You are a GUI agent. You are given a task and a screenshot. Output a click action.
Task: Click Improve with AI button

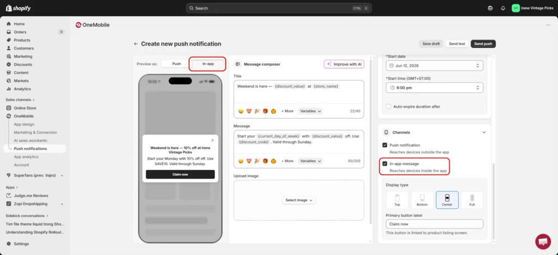[344, 64]
